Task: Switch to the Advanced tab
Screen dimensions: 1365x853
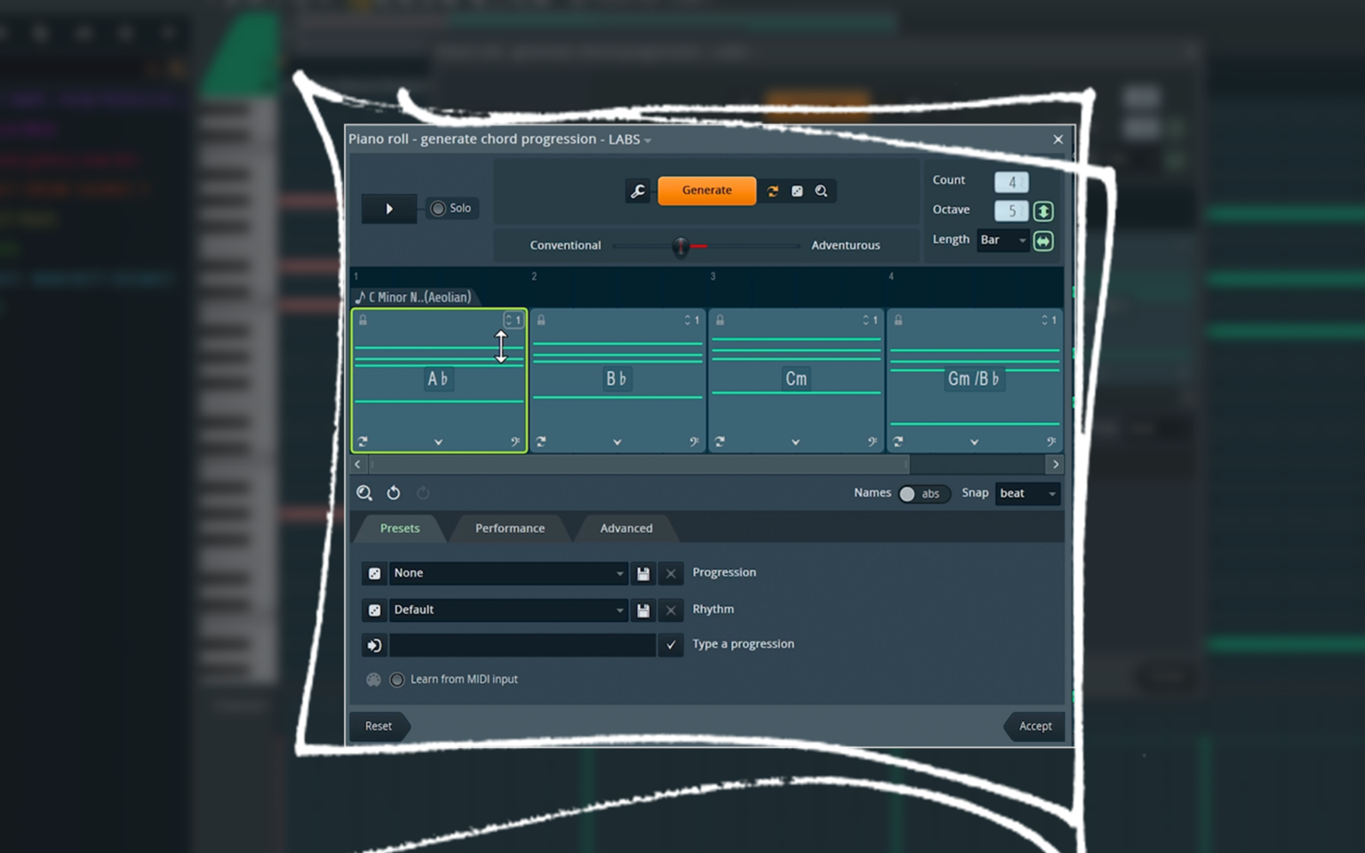Action: tap(627, 528)
